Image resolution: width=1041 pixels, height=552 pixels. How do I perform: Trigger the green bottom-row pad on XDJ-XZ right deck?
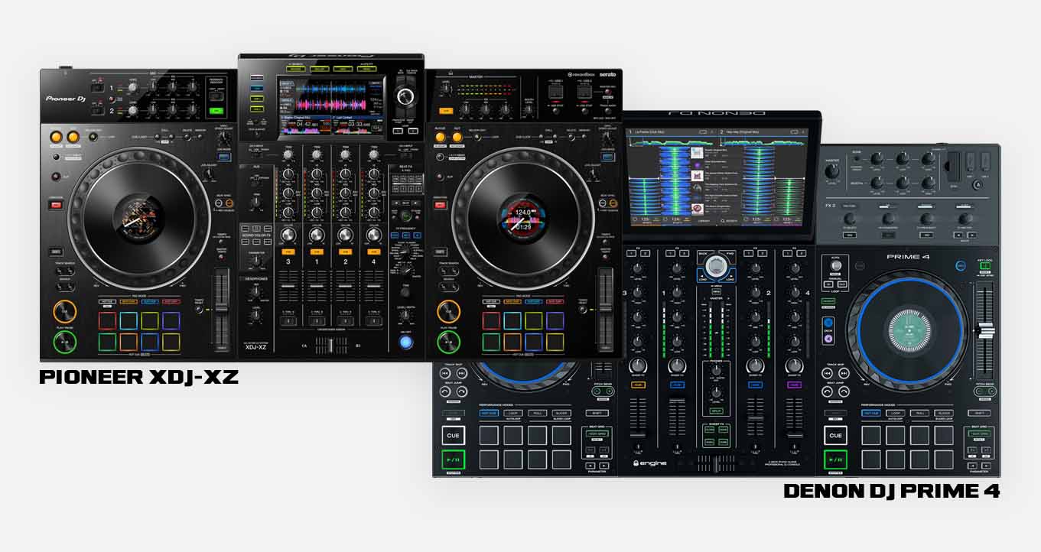pos(491,342)
